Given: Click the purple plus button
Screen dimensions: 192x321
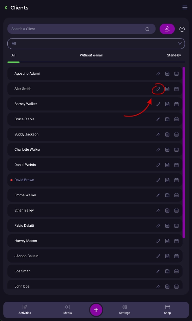Looking at the screenshot, I should pyautogui.click(x=96, y=310).
